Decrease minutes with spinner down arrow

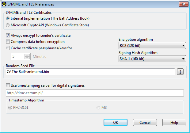27,58
